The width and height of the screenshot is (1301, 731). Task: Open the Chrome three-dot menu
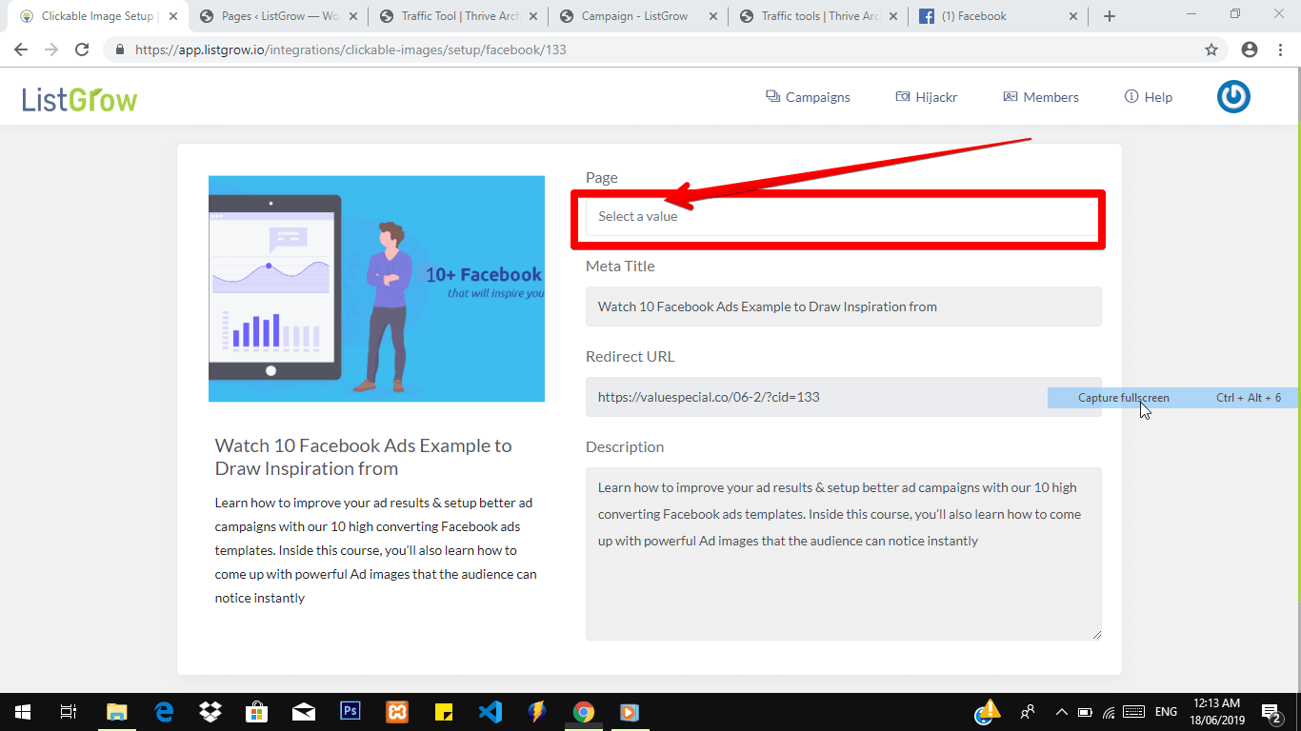[1280, 49]
